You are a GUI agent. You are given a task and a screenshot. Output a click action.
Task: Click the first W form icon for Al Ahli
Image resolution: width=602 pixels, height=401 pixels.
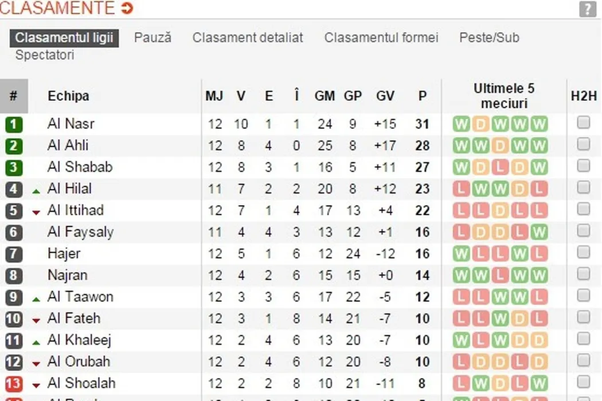click(461, 146)
